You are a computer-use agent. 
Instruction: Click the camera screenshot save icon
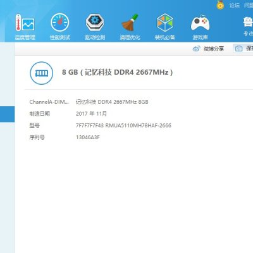pyautogui.click(x=238, y=49)
